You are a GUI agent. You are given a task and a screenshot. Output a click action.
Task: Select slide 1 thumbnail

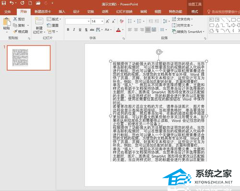(29, 58)
